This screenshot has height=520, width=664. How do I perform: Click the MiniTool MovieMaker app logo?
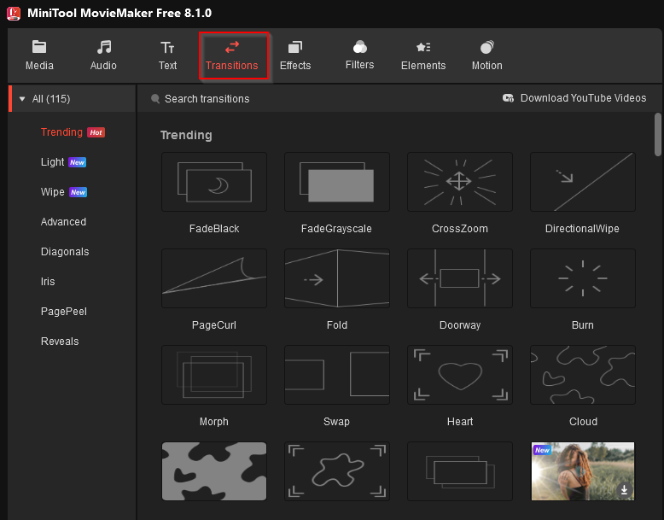coord(14,13)
